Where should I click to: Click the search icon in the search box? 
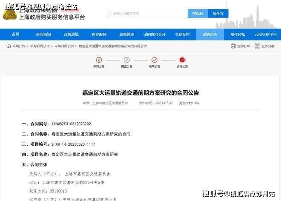click(110, 14)
